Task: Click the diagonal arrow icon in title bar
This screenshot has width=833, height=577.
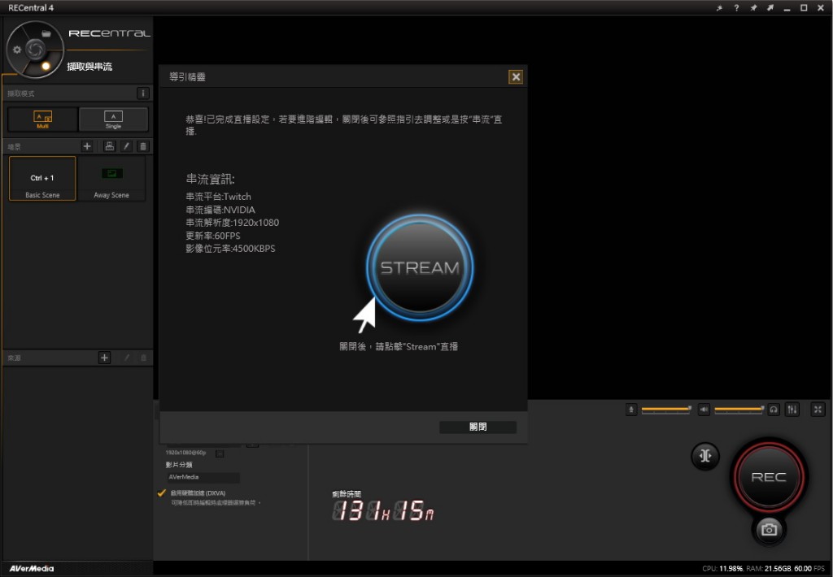Action: point(770,8)
